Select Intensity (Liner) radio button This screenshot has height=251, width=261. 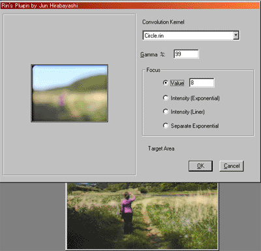(166, 112)
